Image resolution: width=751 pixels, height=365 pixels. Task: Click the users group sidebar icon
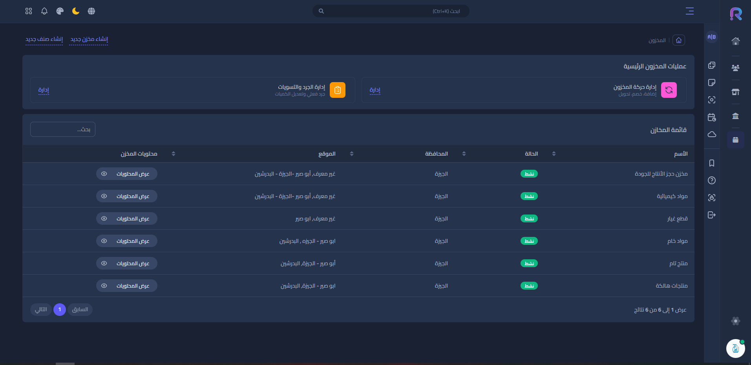(x=735, y=68)
